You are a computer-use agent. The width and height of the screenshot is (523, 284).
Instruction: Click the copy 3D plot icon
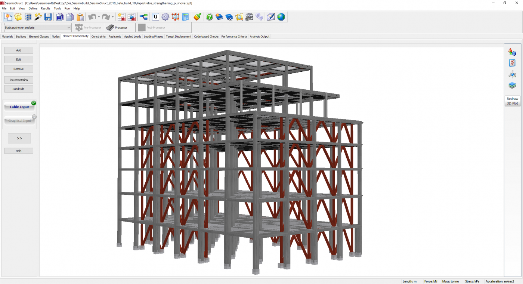pyautogui.click(x=60, y=17)
